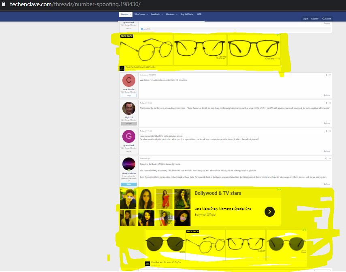This screenshot has width=346, height=272.
Task: Click the Bollywood ad round arrow button
Action: 269,212
